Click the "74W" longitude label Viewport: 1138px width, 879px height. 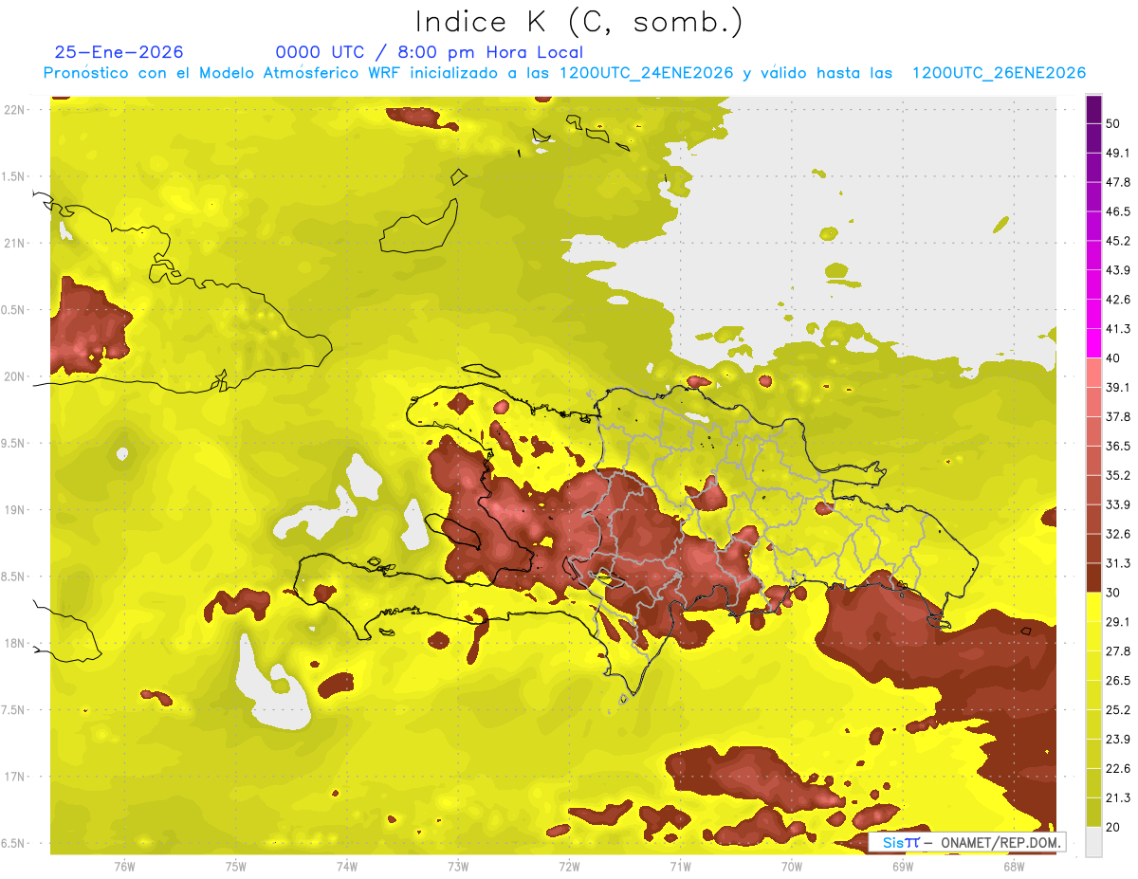click(x=346, y=866)
